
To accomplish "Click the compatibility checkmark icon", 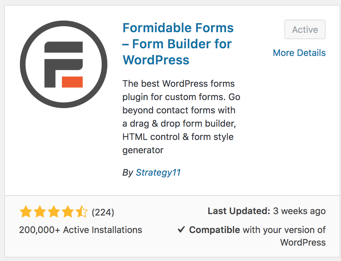I will [x=181, y=230].
